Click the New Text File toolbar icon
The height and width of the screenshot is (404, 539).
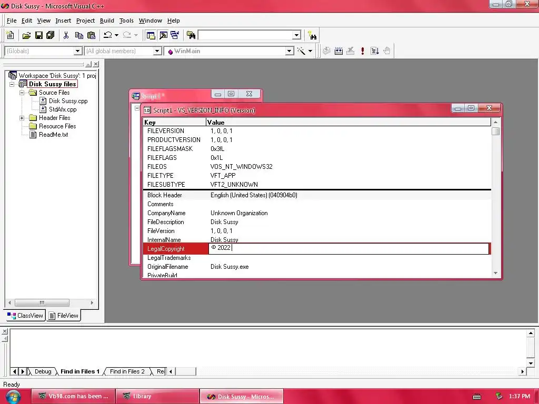(x=11, y=35)
